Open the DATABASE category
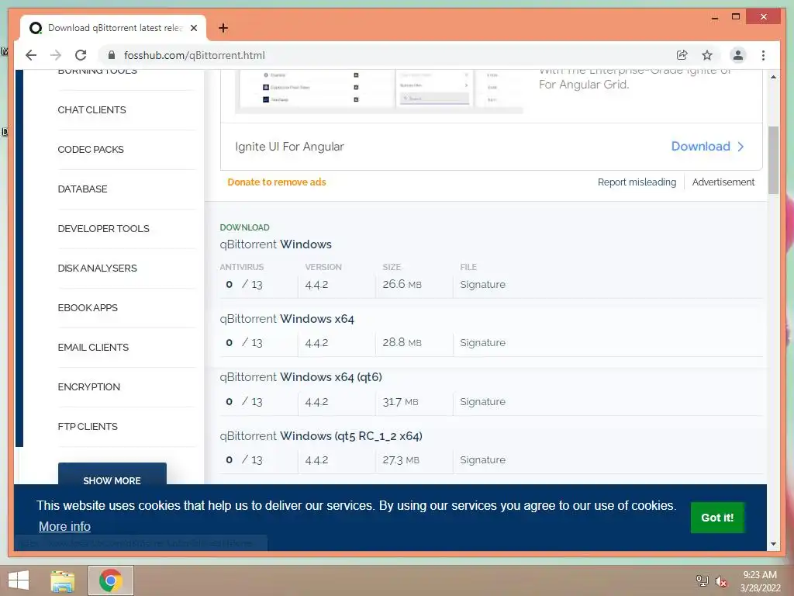The width and height of the screenshot is (794, 596). click(x=82, y=189)
